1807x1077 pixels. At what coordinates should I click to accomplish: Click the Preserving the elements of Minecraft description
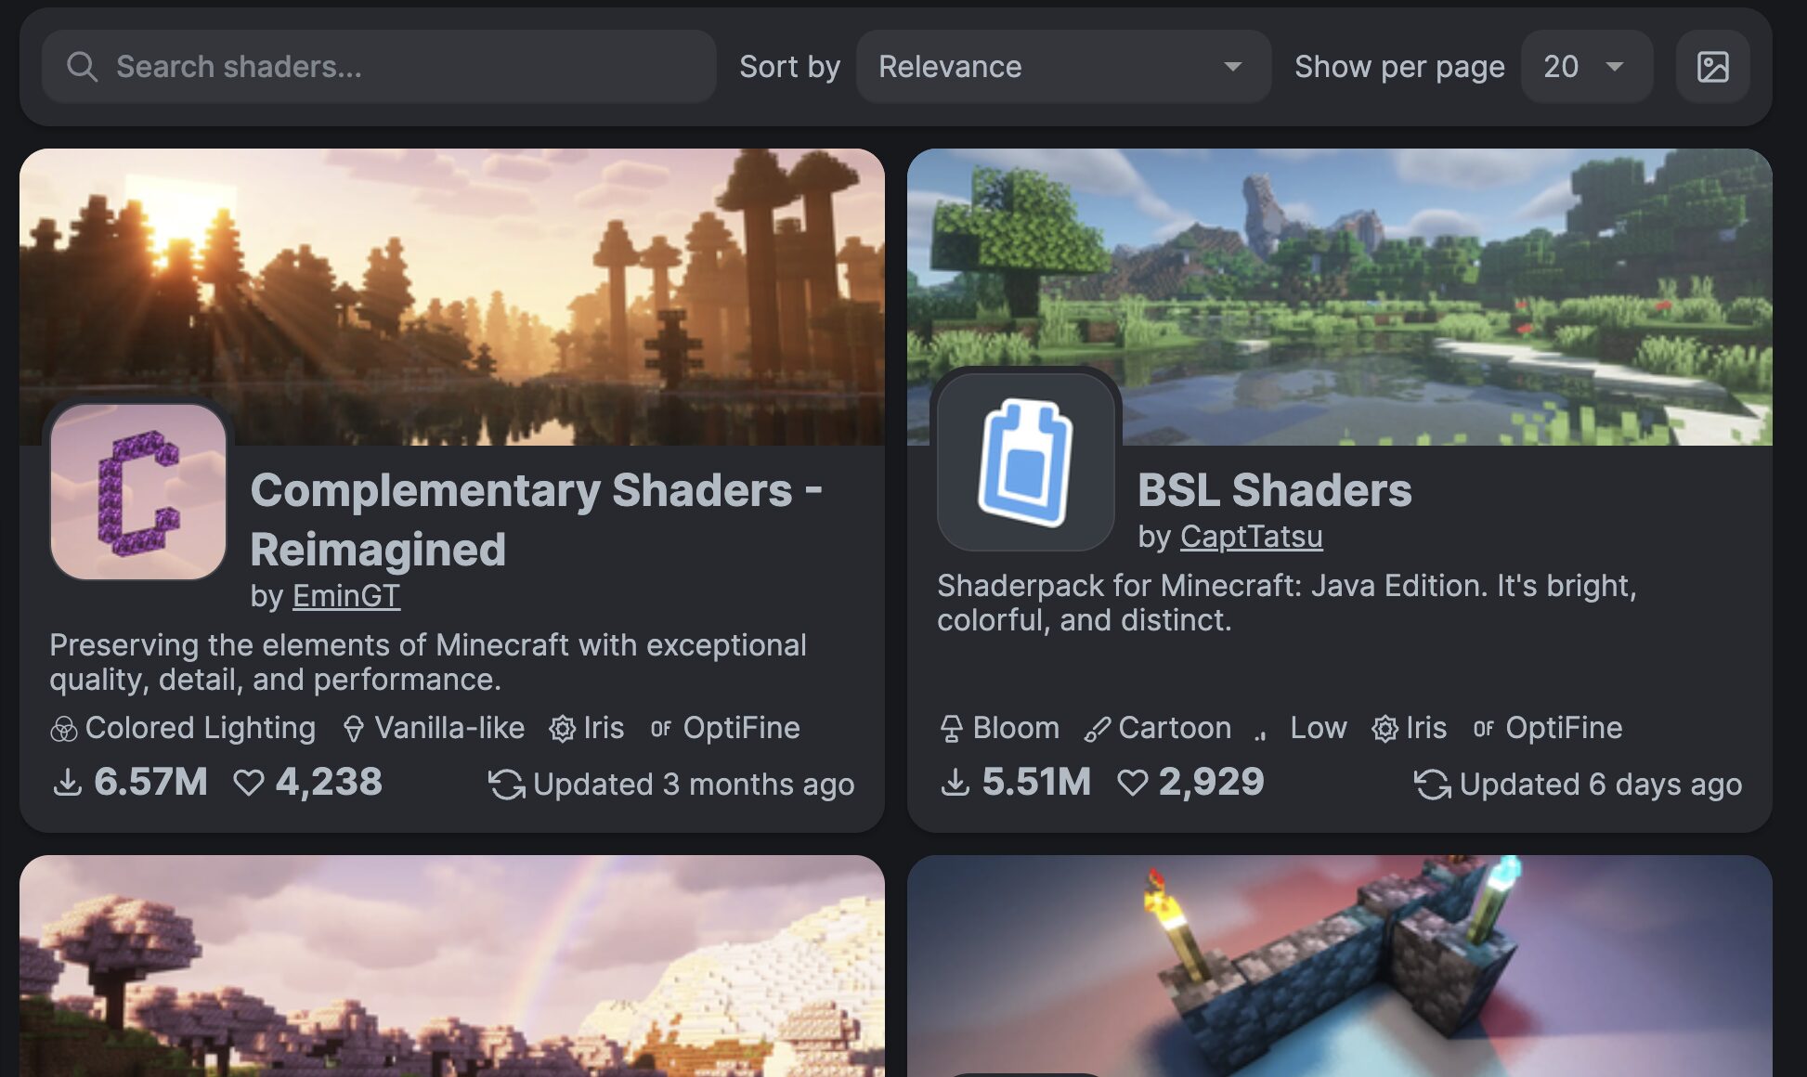point(428,662)
